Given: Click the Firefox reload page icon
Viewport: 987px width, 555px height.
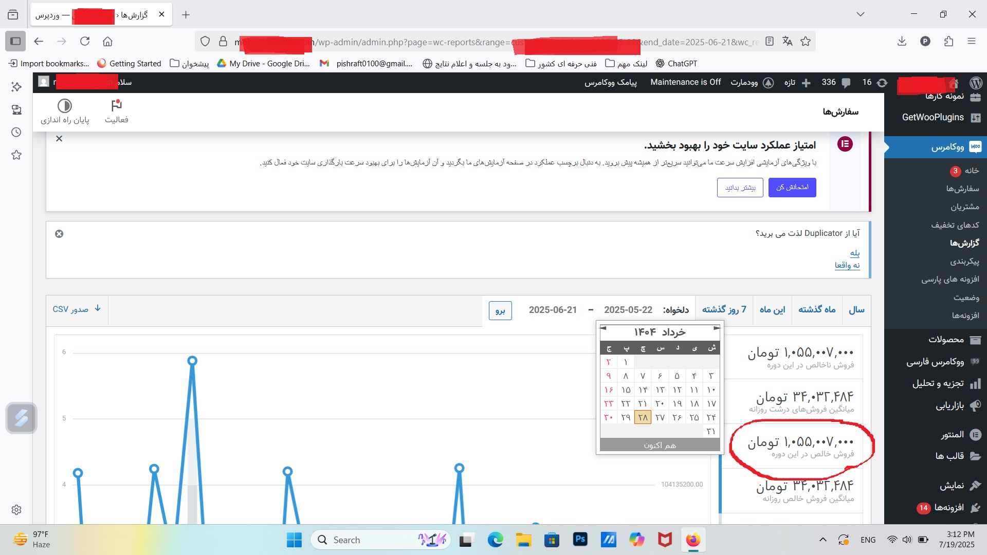Looking at the screenshot, I should [85, 42].
